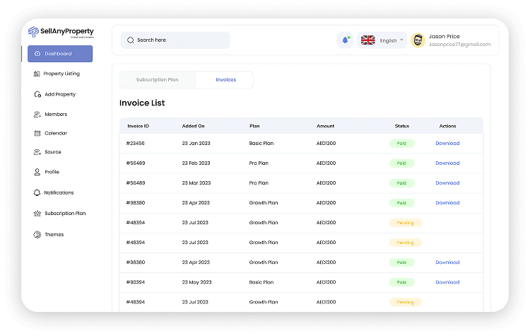Click the SellAnyProperty logo
Image resolution: width=530 pixels, height=336 pixels.
tap(61, 32)
